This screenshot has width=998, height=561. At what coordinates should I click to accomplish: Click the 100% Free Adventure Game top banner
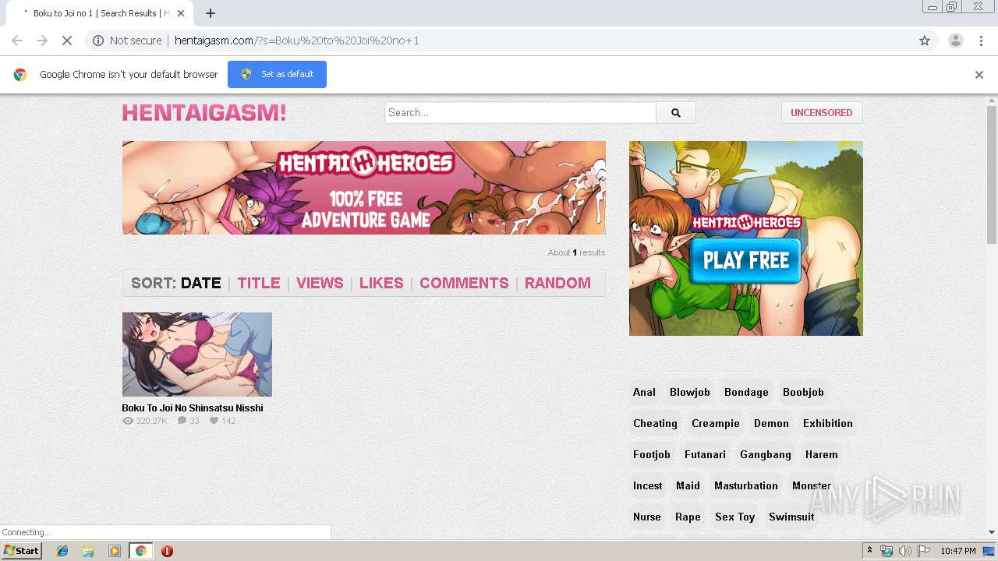[x=364, y=188]
